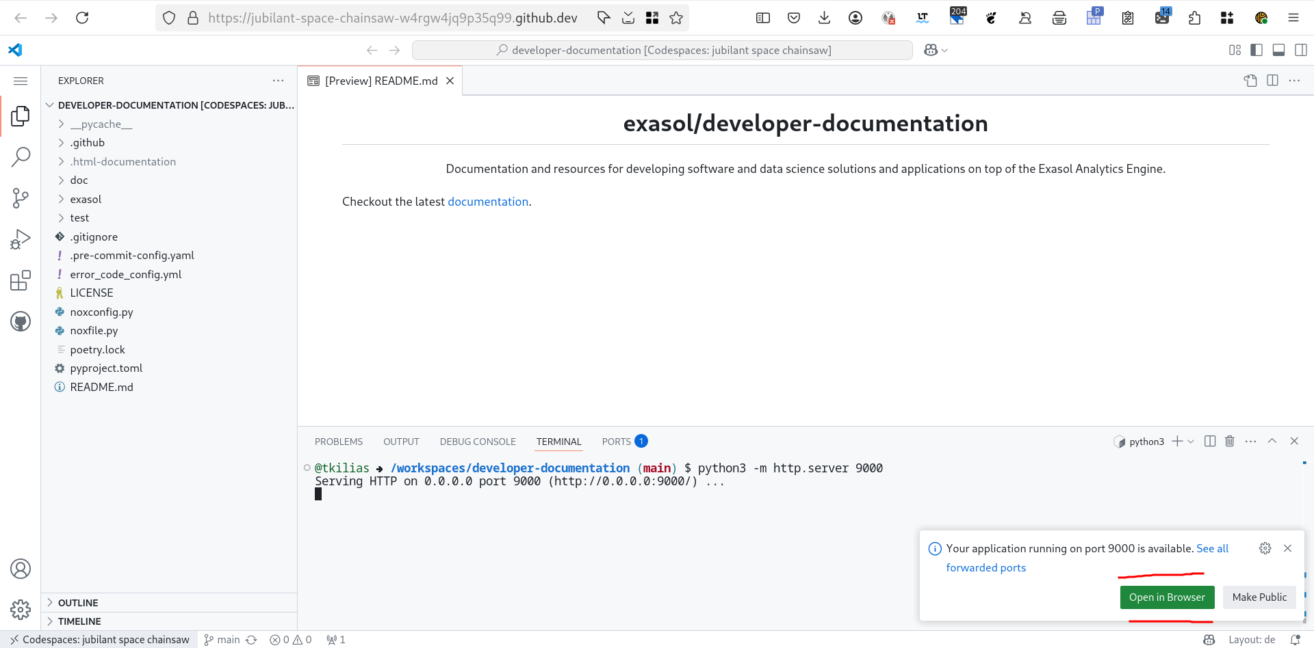The width and height of the screenshot is (1314, 648).
Task: Switch to the DEBUG CONSOLE tab
Action: click(x=478, y=442)
